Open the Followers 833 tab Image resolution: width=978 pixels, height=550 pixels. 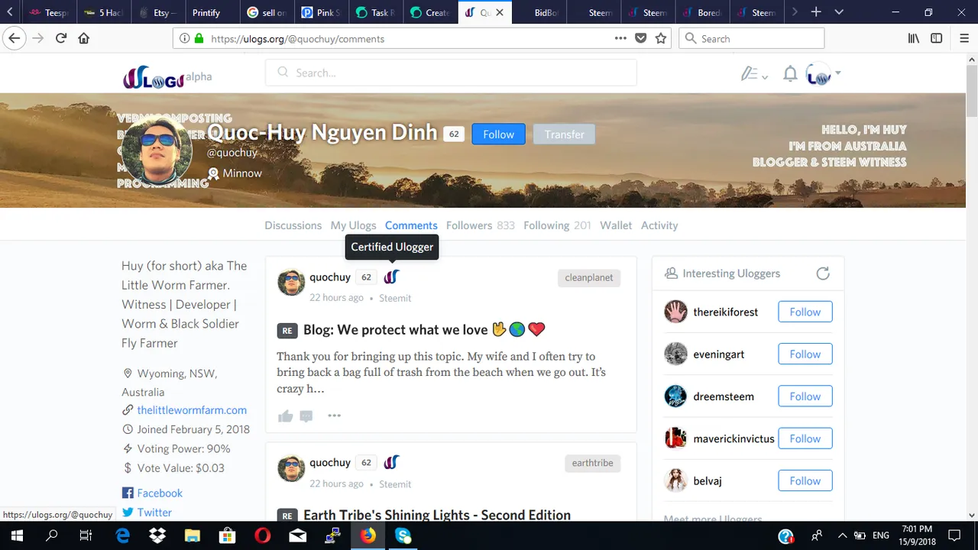coord(480,225)
